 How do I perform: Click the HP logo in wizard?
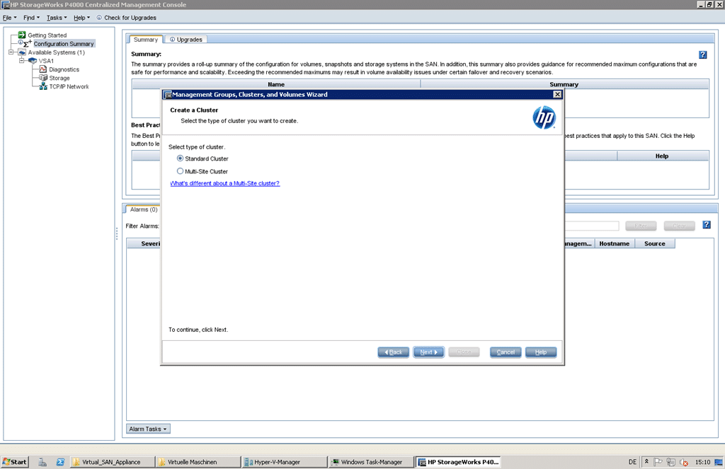[x=544, y=117]
